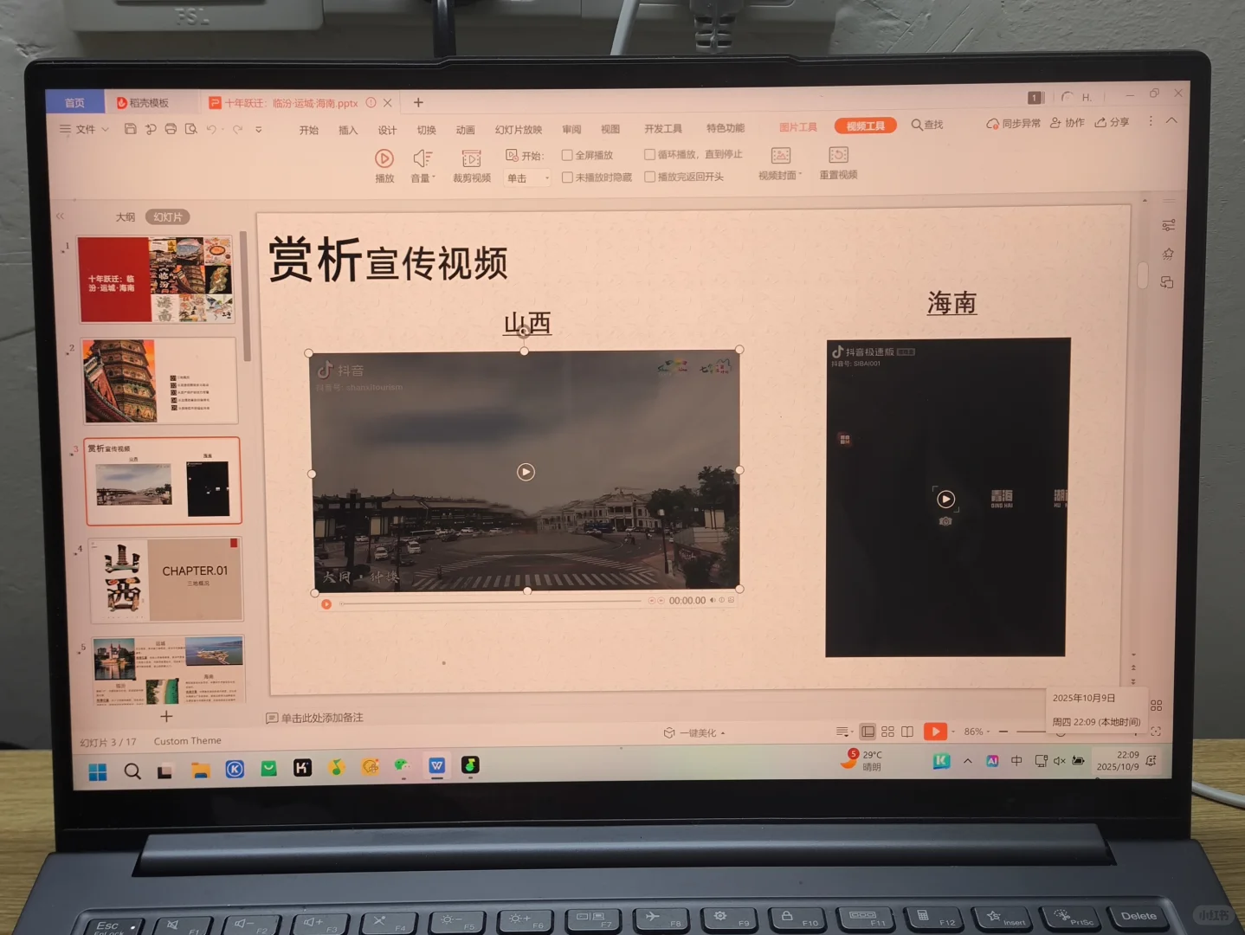Click fit-to-window icon in status bar
Image resolution: width=1245 pixels, height=935 pixels.
(x=1156, y=732)
